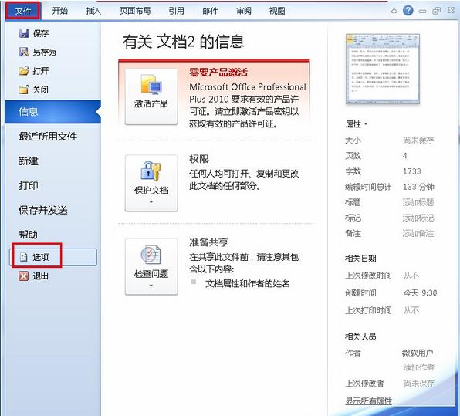Click the author name 微软用户
The image size is (460, 416).
point(418,353)
